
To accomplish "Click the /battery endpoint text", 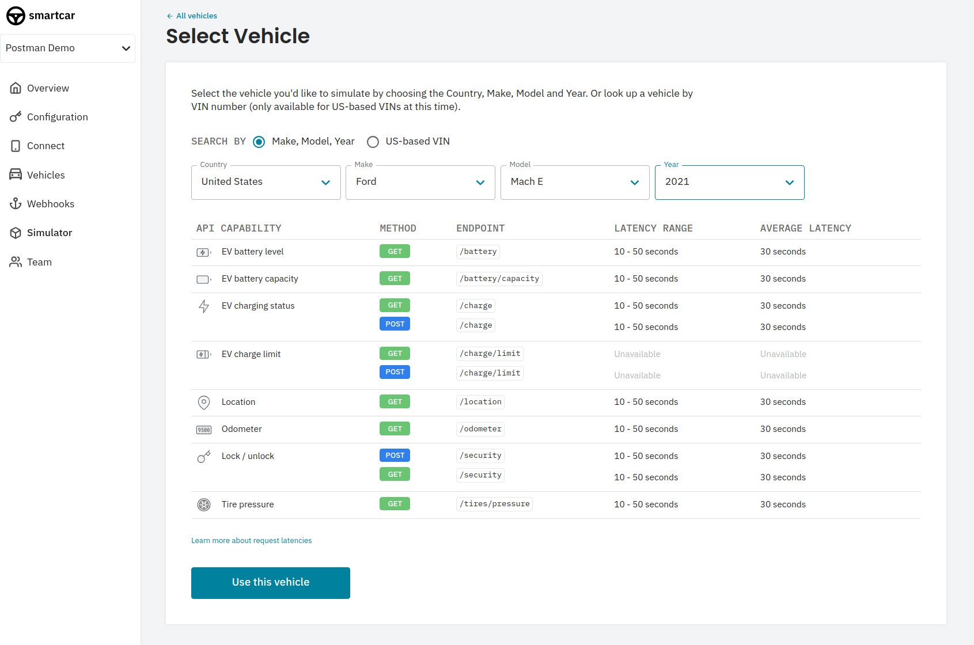I will tap(478, 252).
